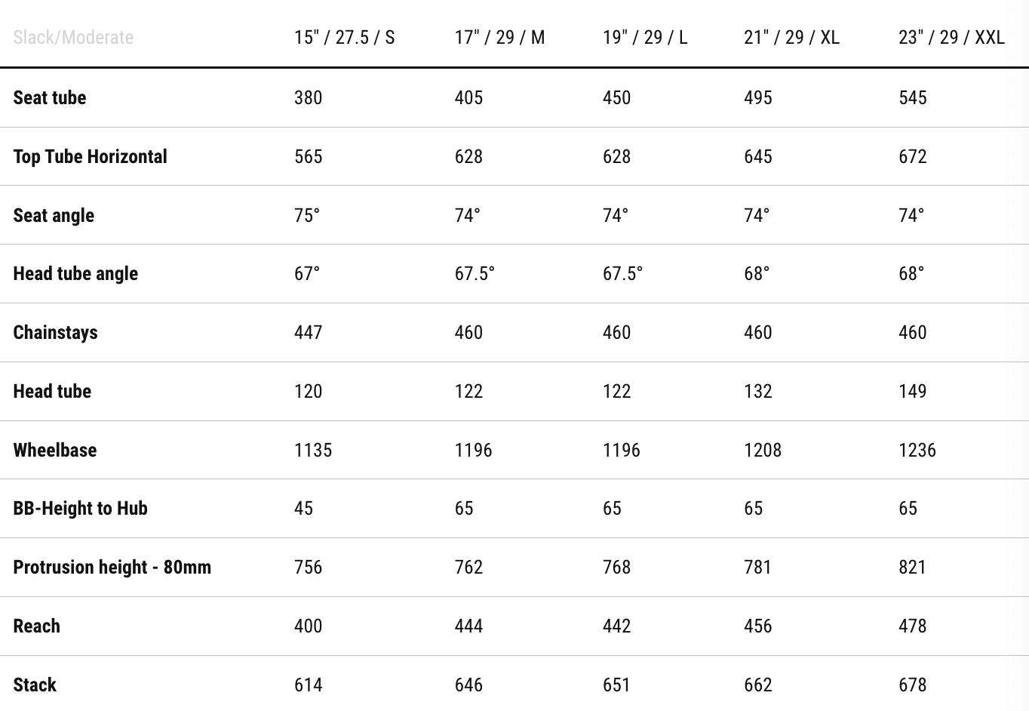Click the Chainstays row label
This screenshot has height=711, width=1029.
pyautogui.click(x=56, y=333)
